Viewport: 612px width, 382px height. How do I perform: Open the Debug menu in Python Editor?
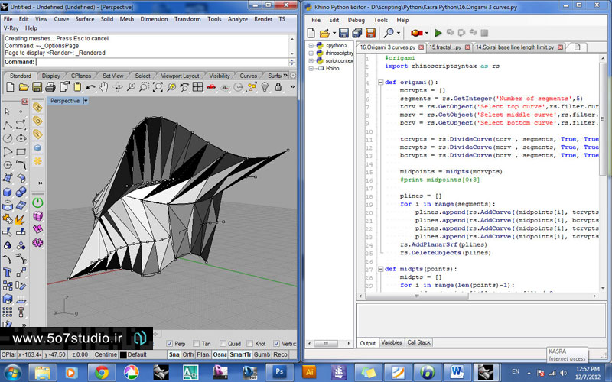[356, 19]
